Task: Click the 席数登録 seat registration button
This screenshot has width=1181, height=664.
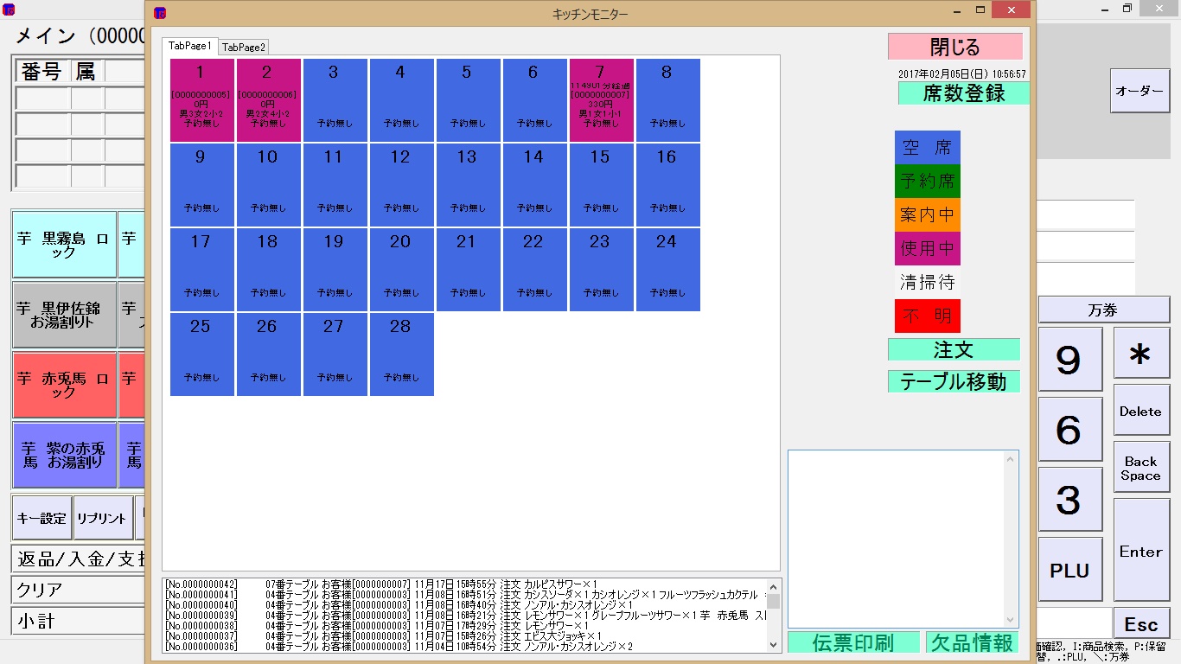Action: click(x=963, y=93)
